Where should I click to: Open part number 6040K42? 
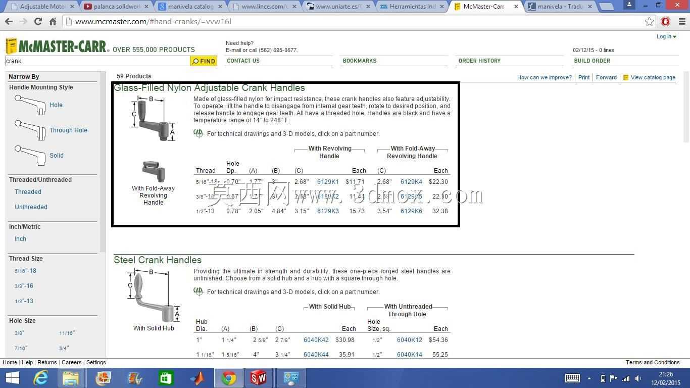[316, 340]
